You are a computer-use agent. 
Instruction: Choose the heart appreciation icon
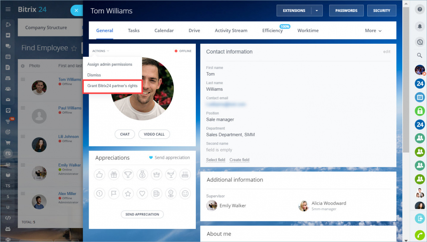tap(142, 193)
